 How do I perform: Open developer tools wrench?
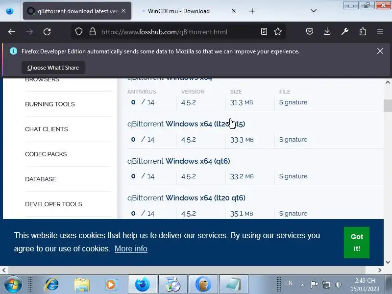tap(345, 31)
